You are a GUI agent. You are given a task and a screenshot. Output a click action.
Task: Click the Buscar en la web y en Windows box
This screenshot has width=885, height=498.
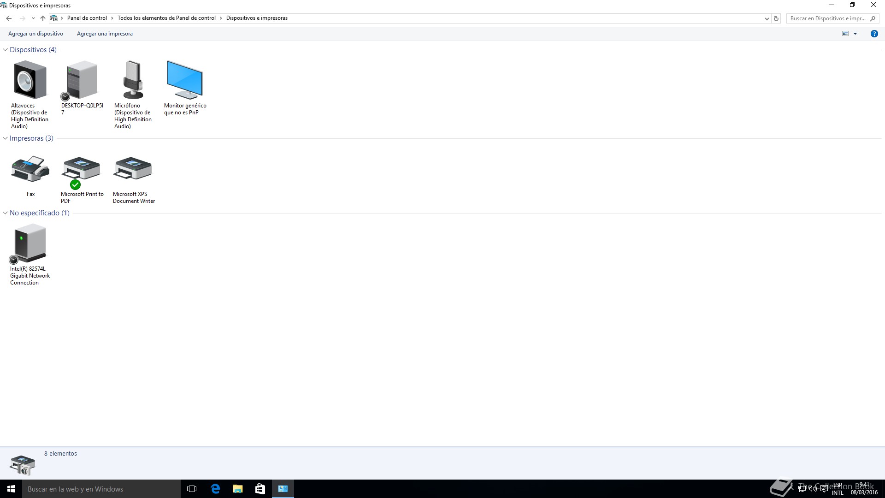(x=101, y=489)
